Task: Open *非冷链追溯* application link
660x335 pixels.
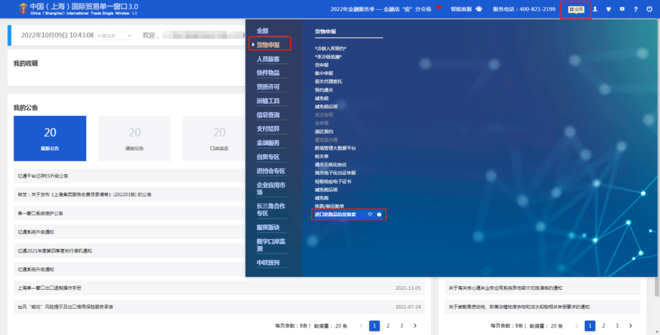Action: coord(328,57)
